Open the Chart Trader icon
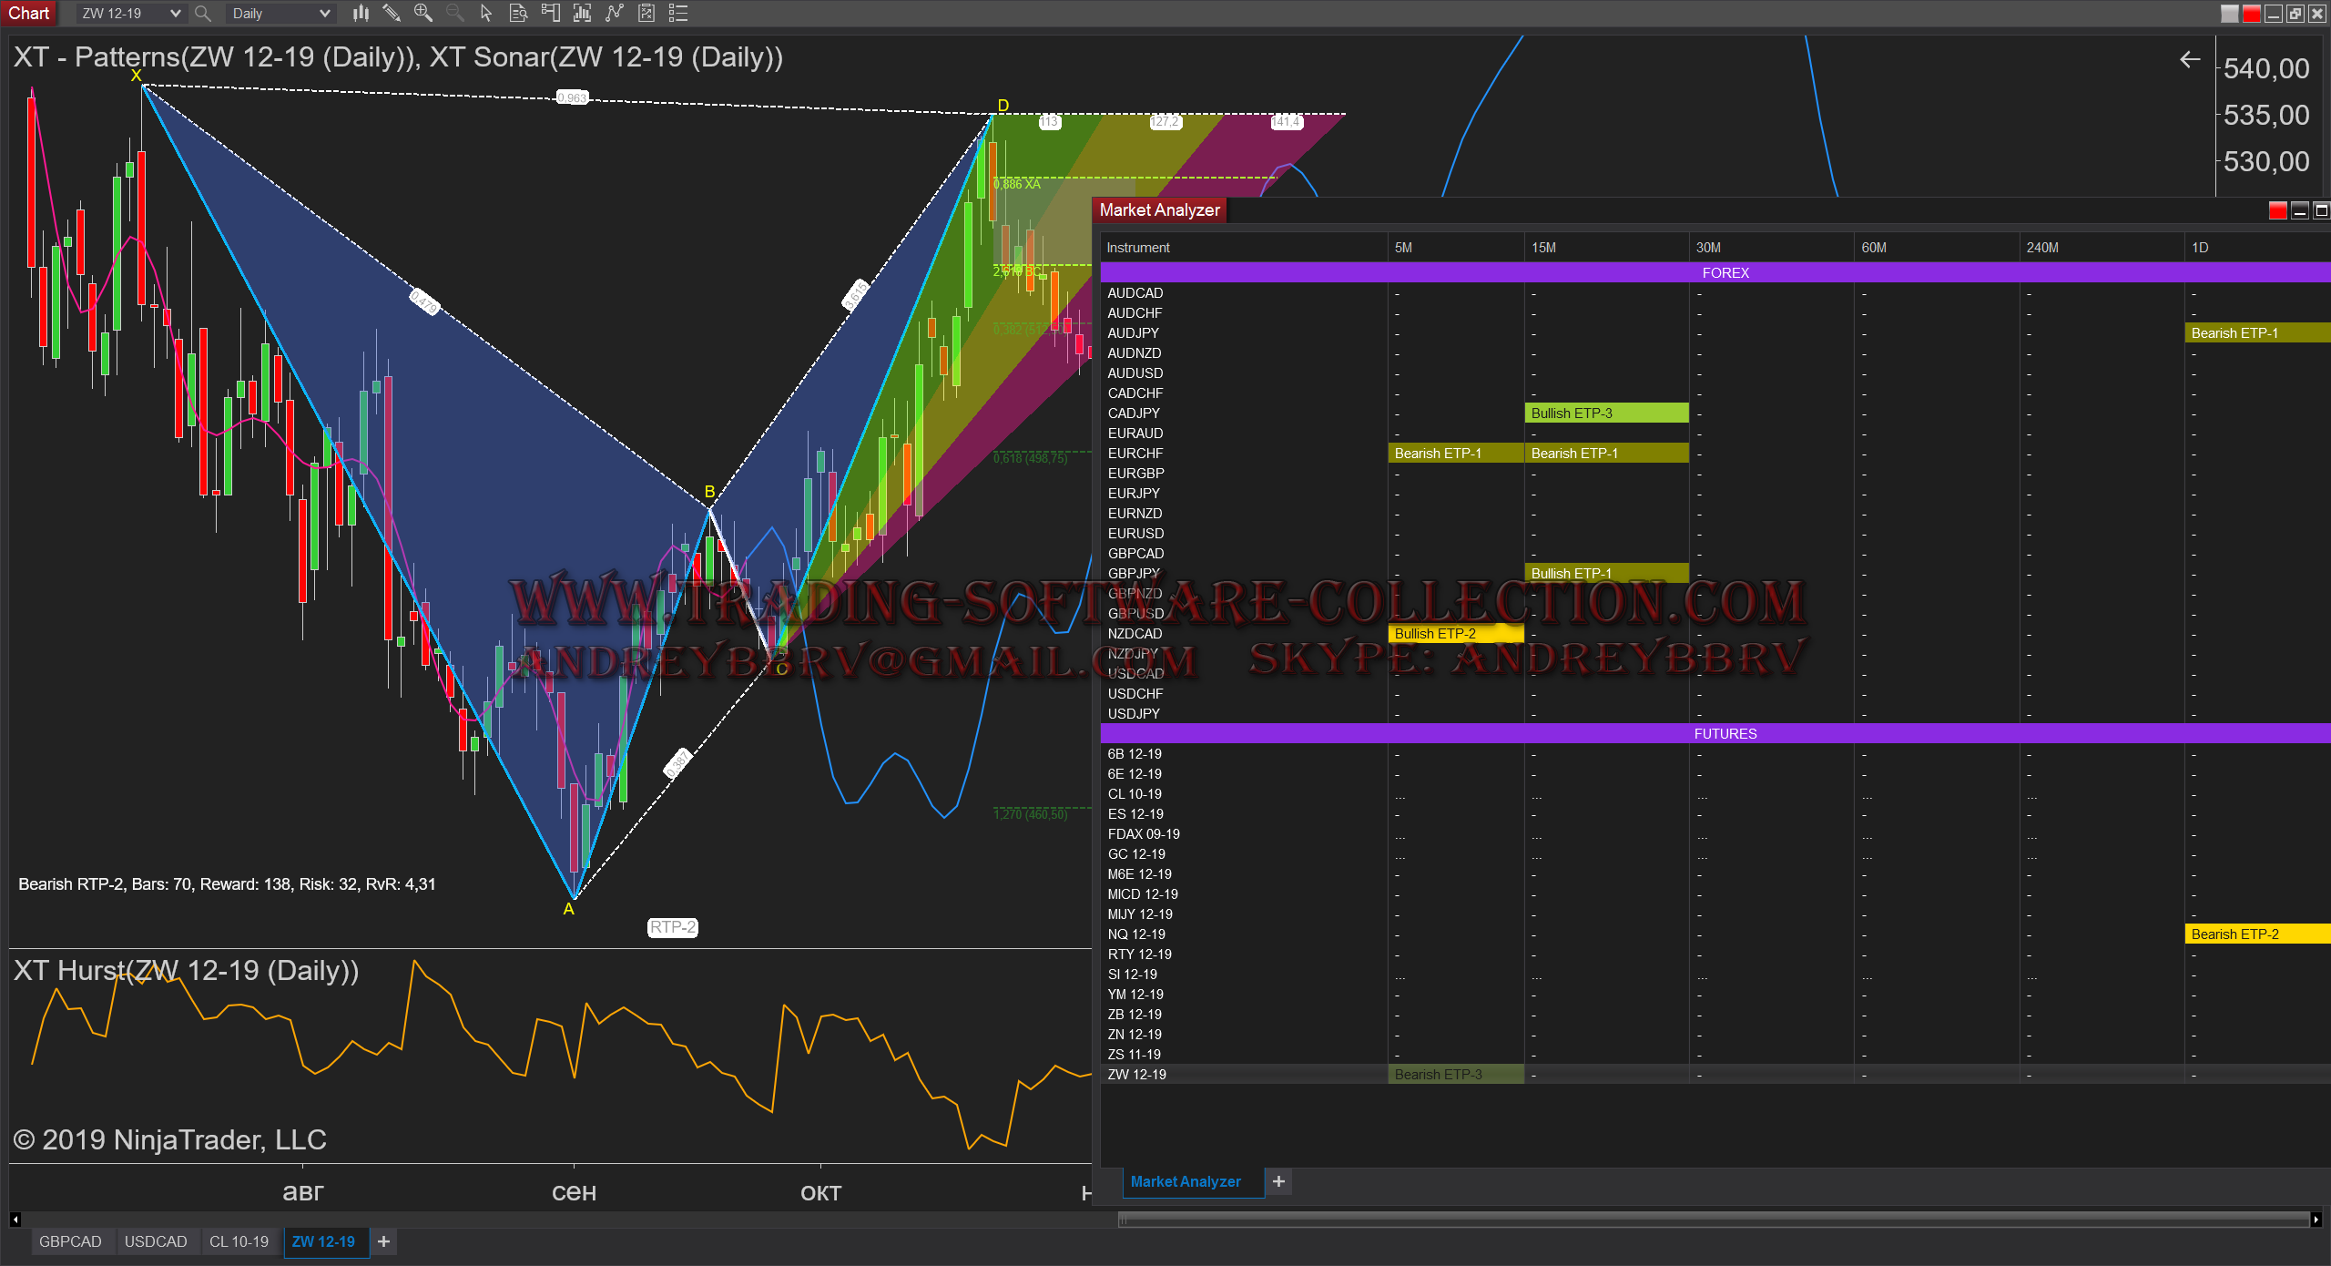Image resolution: width=2331 pixels, height=1266 pixels. tap(550, 13)
